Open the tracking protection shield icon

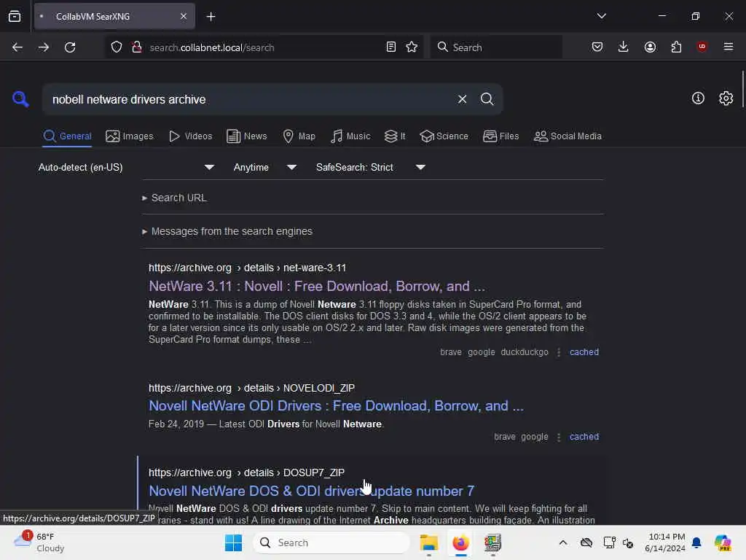tap(117, 47)
